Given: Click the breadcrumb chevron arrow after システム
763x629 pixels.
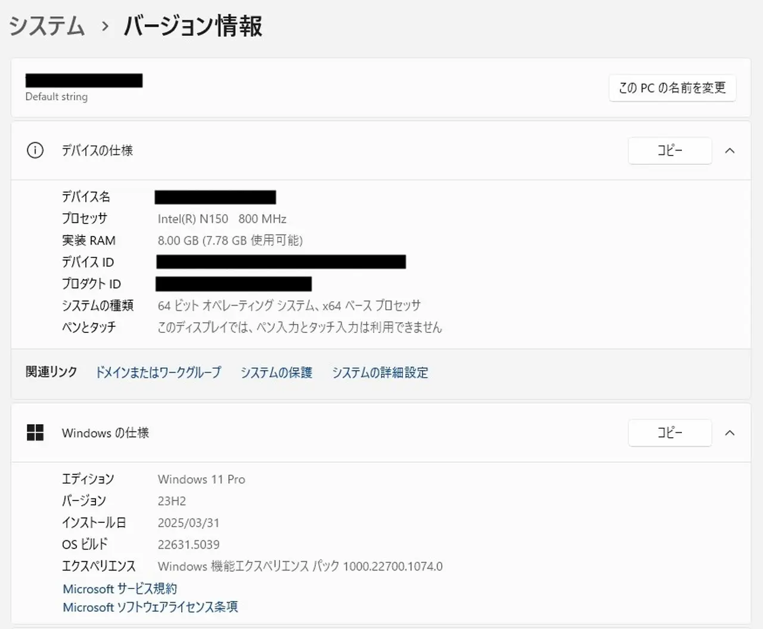Looking at the screenshot, I should click(105, 27).
